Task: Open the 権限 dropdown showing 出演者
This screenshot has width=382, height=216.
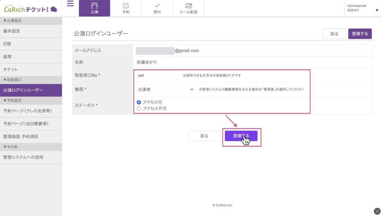Action: [165, 89]
